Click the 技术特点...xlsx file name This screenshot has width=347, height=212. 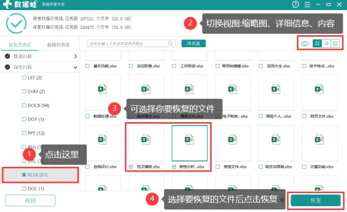tap(322, 66)
